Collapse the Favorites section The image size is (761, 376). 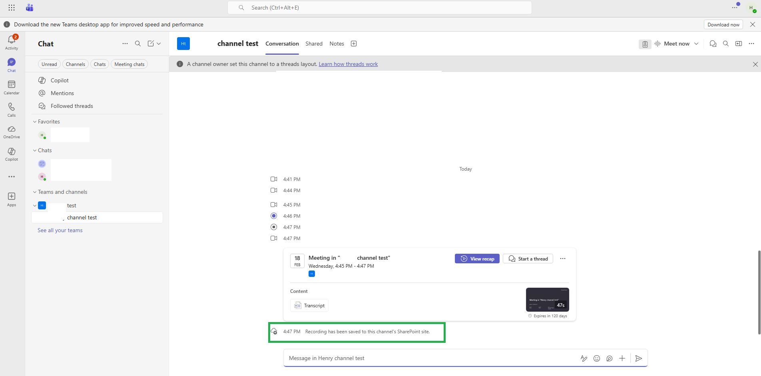[35, 122]
